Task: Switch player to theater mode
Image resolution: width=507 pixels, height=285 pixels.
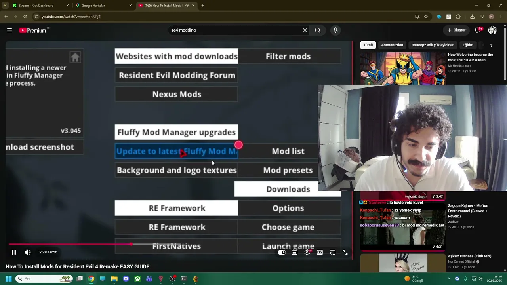Action: click(x=320, y=252)
